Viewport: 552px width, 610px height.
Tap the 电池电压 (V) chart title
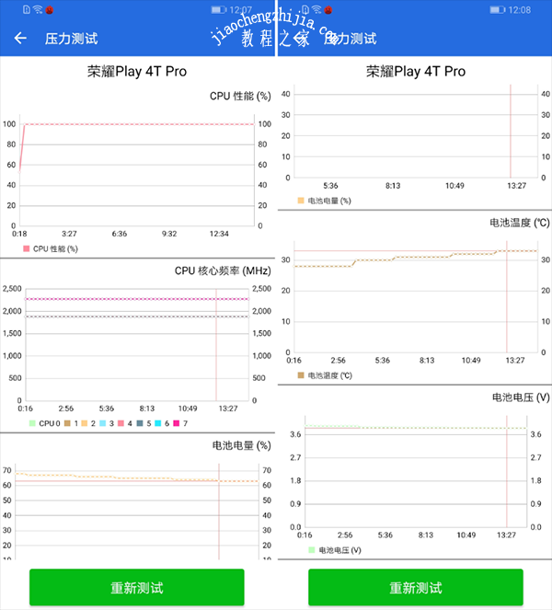pyautogui.click(x=521, y=397)
